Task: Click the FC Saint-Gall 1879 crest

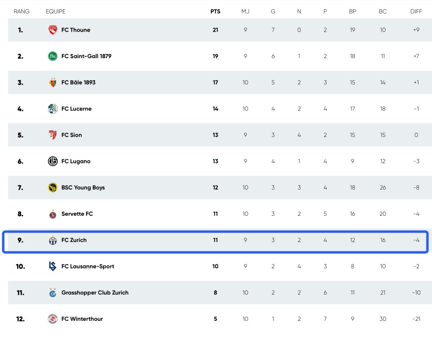Action: 52,56
